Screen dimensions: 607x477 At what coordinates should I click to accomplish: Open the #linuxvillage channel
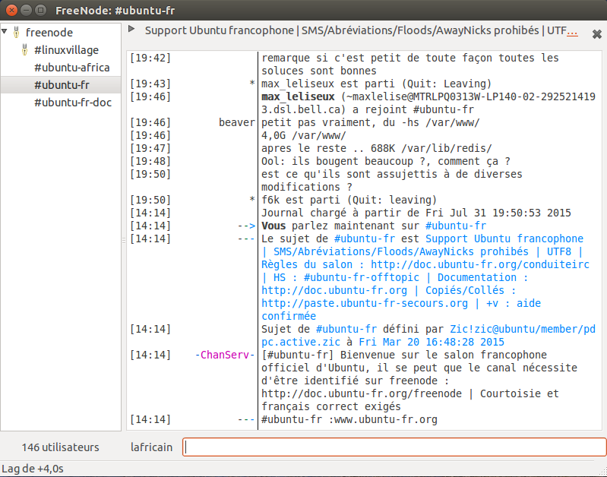pos(66,50)
